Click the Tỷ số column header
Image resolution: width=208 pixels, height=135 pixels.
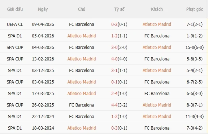tap(119, 9)
